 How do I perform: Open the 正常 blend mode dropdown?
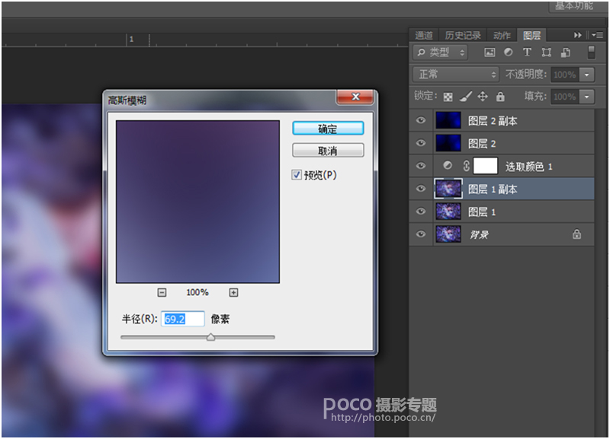455,74
